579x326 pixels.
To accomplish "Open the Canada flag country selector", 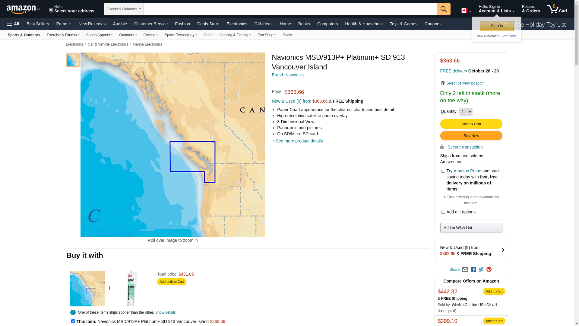I will pyautogui.click(x=466, y=11).
